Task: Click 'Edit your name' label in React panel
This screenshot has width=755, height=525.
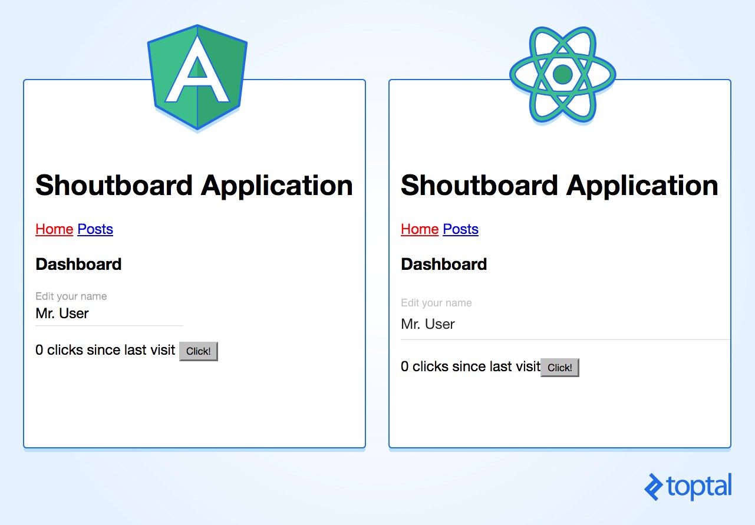Action: pos(436,303)
